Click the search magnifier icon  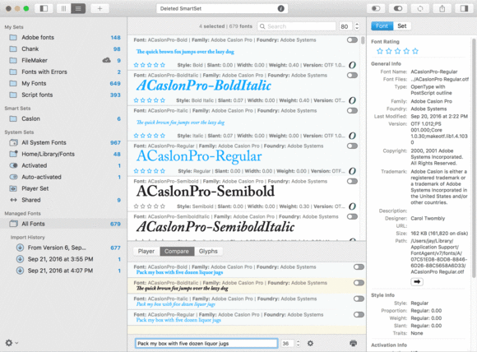click(x=262, y=26)
